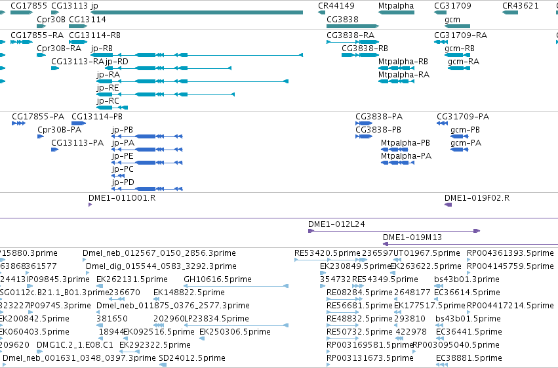The image size is (558, 368).
Task: Select the EC36614.5prime EST label
Action: pos(468,293)
